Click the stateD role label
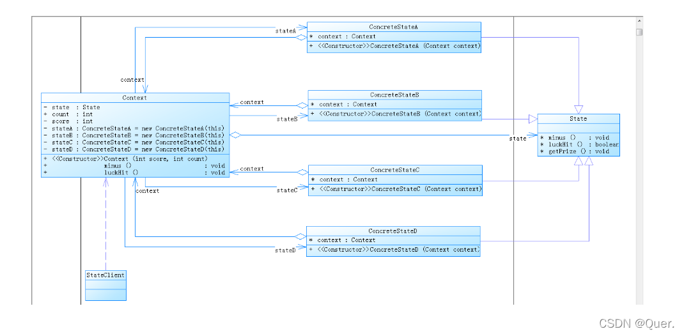 click(285, 250)
